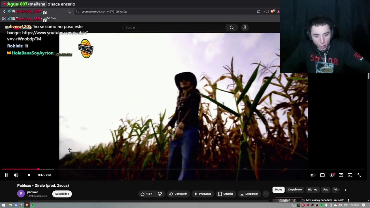Select the De pabloxo filter chip
370x208 pixels.
295,190
